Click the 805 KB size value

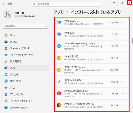(115, 82)
